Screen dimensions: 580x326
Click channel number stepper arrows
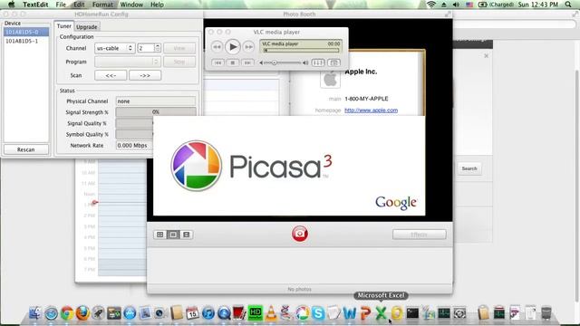[x=158, y=48]
